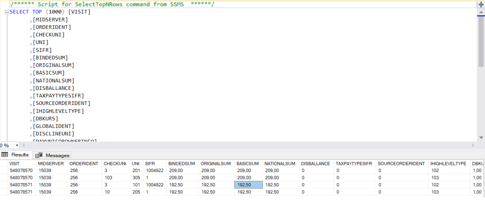Screen dimensions: 485x201
Task: Click [NATIONALSUM] in the query text
Action: [54, 81]
